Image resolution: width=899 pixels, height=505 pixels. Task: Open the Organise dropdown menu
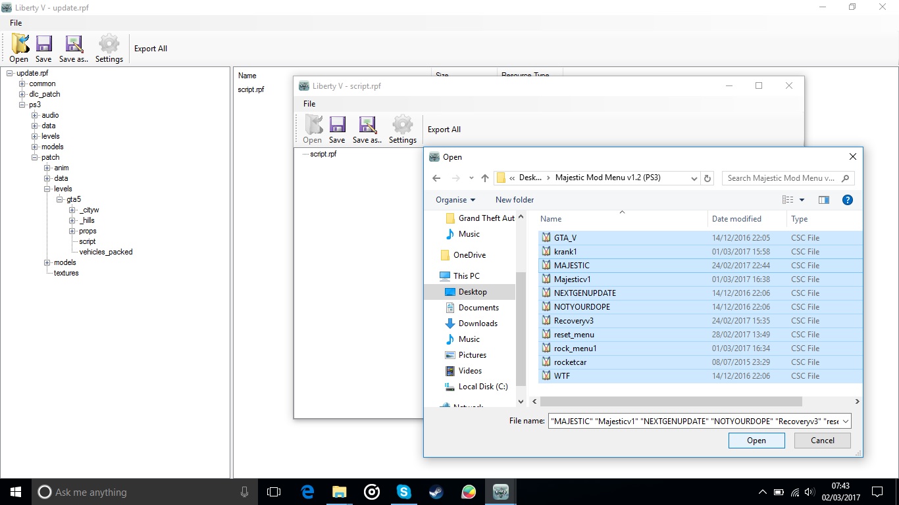click(x=455, y=200)
